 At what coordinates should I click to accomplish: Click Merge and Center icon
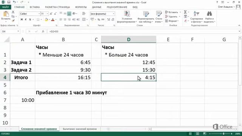coord(84,19)
